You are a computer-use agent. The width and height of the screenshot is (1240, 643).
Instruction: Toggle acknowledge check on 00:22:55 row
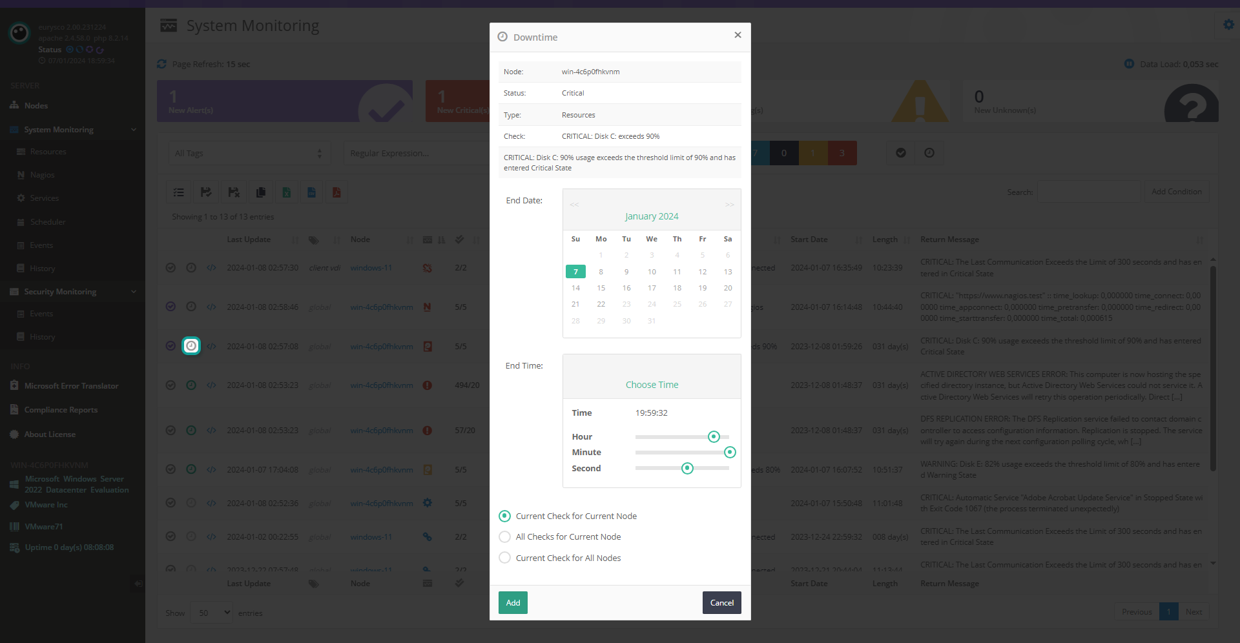click(170, 536)
